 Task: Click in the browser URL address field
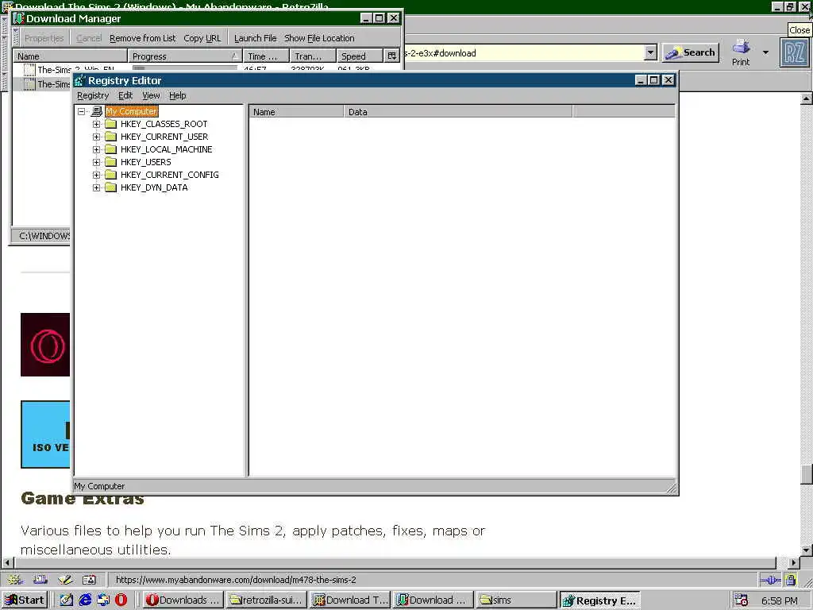coord(522,53)
